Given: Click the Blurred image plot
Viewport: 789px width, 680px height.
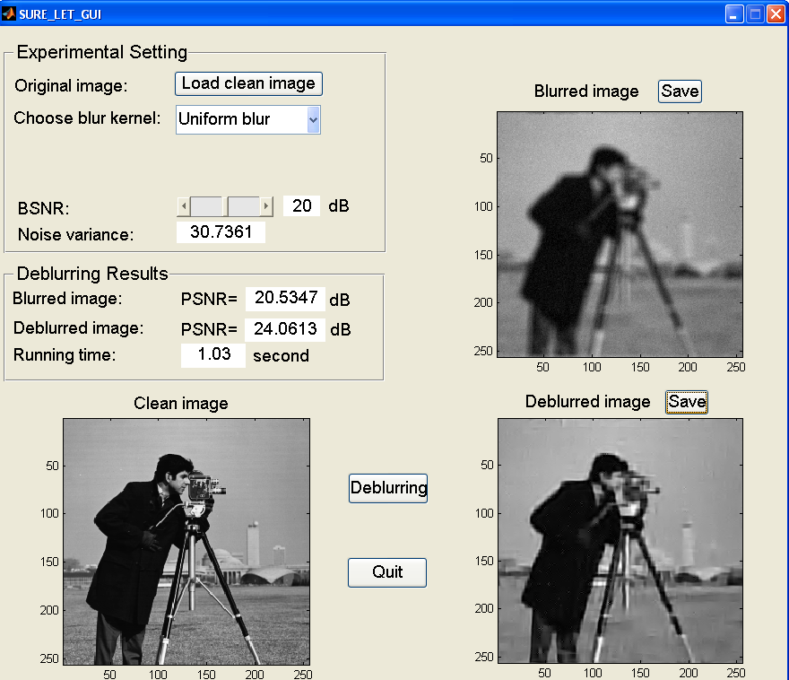Looking at the screenshot, I should click(x=620, y=234).
